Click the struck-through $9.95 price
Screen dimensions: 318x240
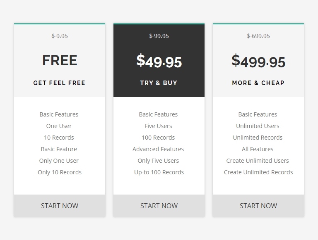coord(60,36)
